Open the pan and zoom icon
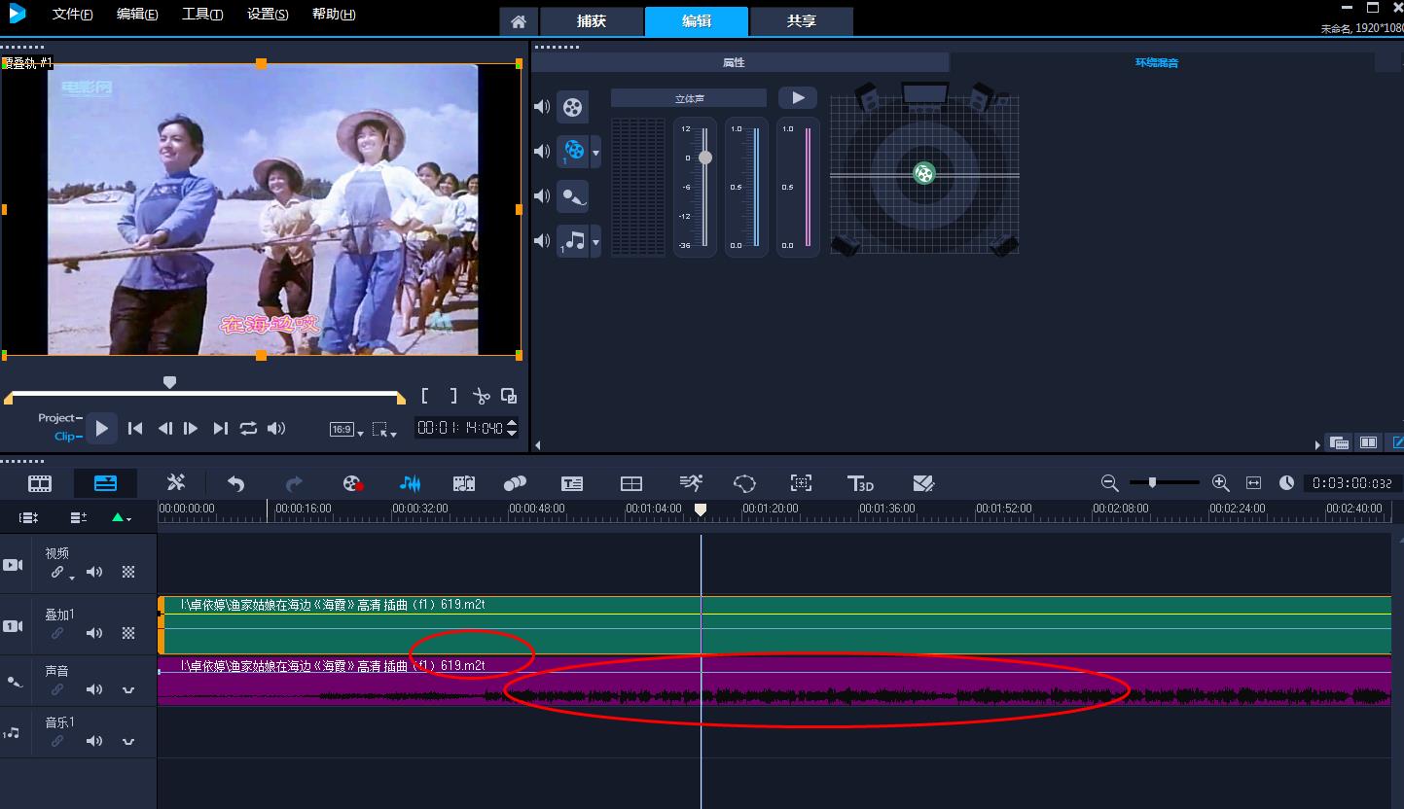Viewport: 1404px width, 809px height. point(801,483)
